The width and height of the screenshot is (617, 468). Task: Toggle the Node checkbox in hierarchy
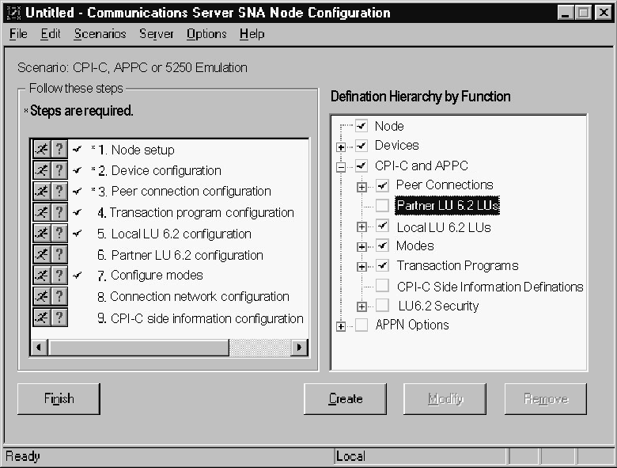click(x=361, y=126)
